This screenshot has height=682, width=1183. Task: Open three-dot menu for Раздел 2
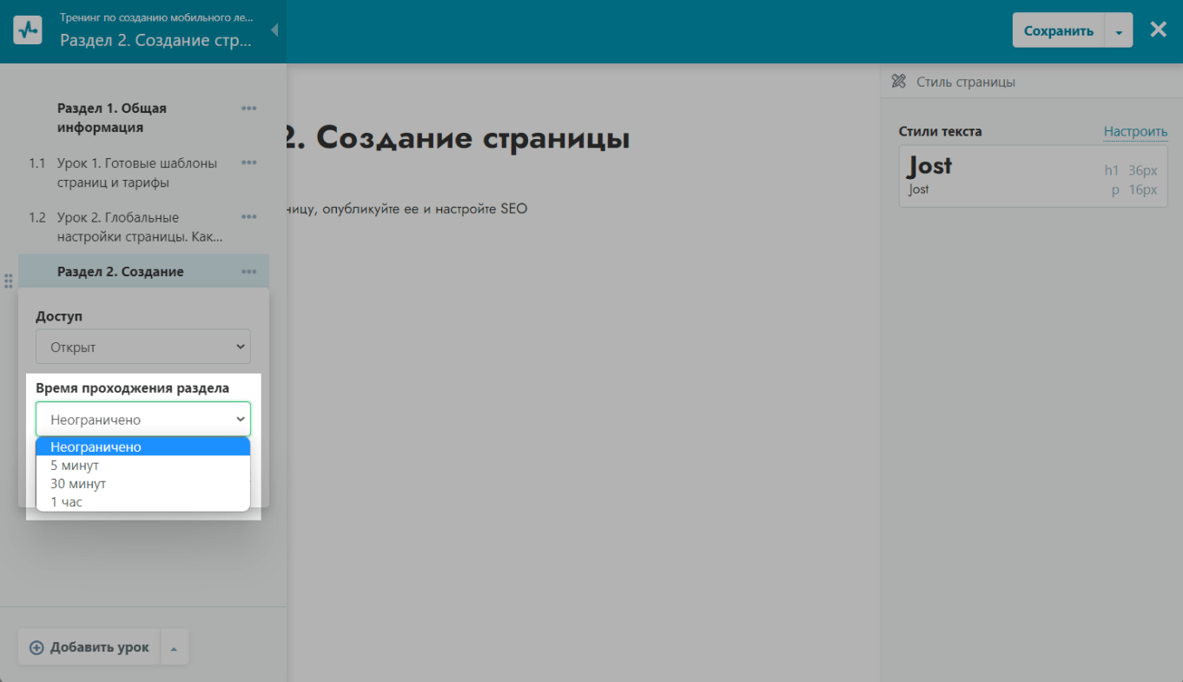pyautogui.click(x=249, y=272)
